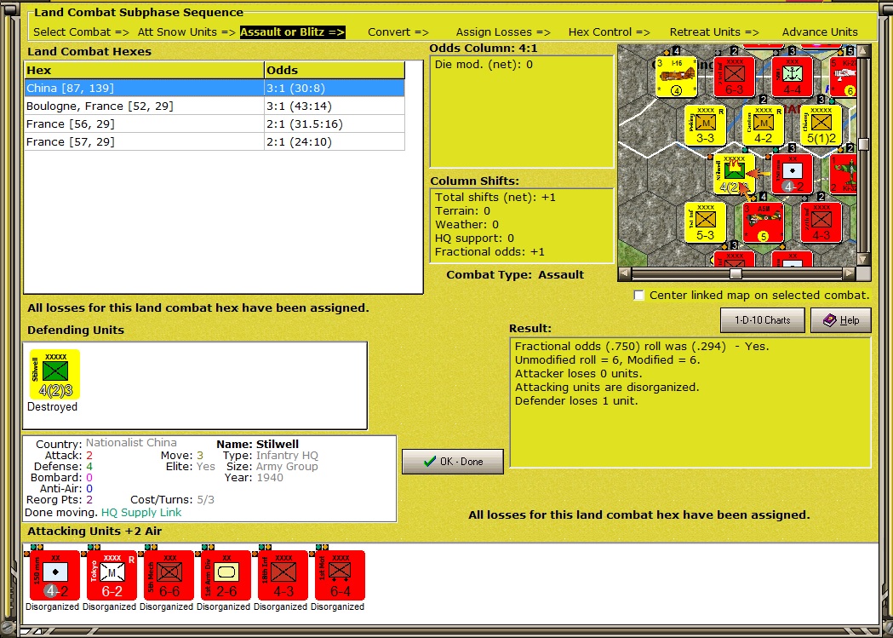Select attacking 18th Inf 4-3 unit
Viewport: 893px width, 638px height.
tap(283, 575)
